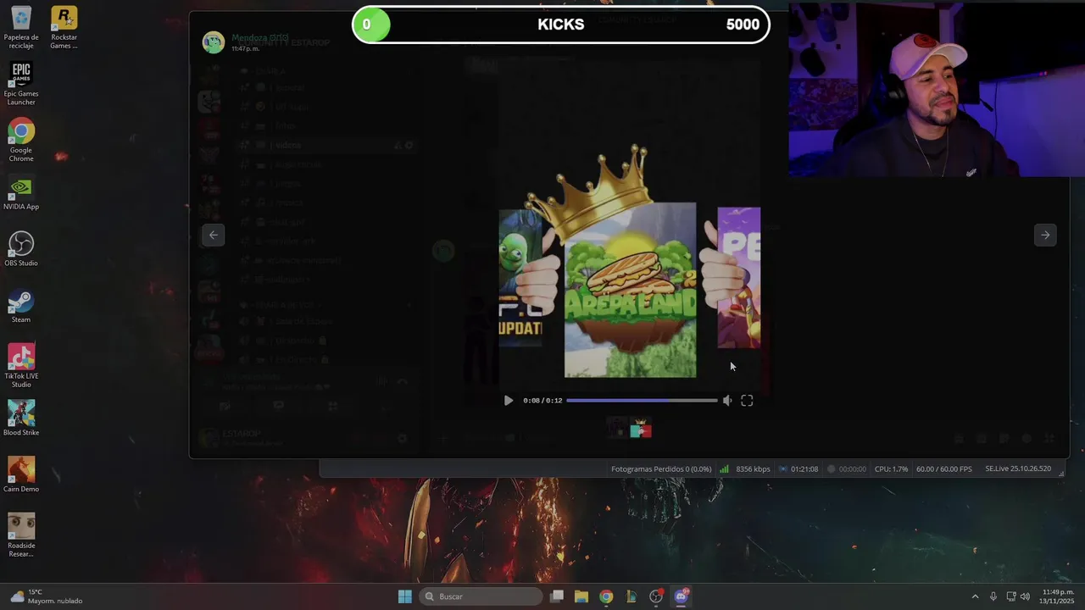Screen dimensions: 1085x610
Task: Select Epic Games Launcher desktop shortcut
Action: [x=21, y=84]
